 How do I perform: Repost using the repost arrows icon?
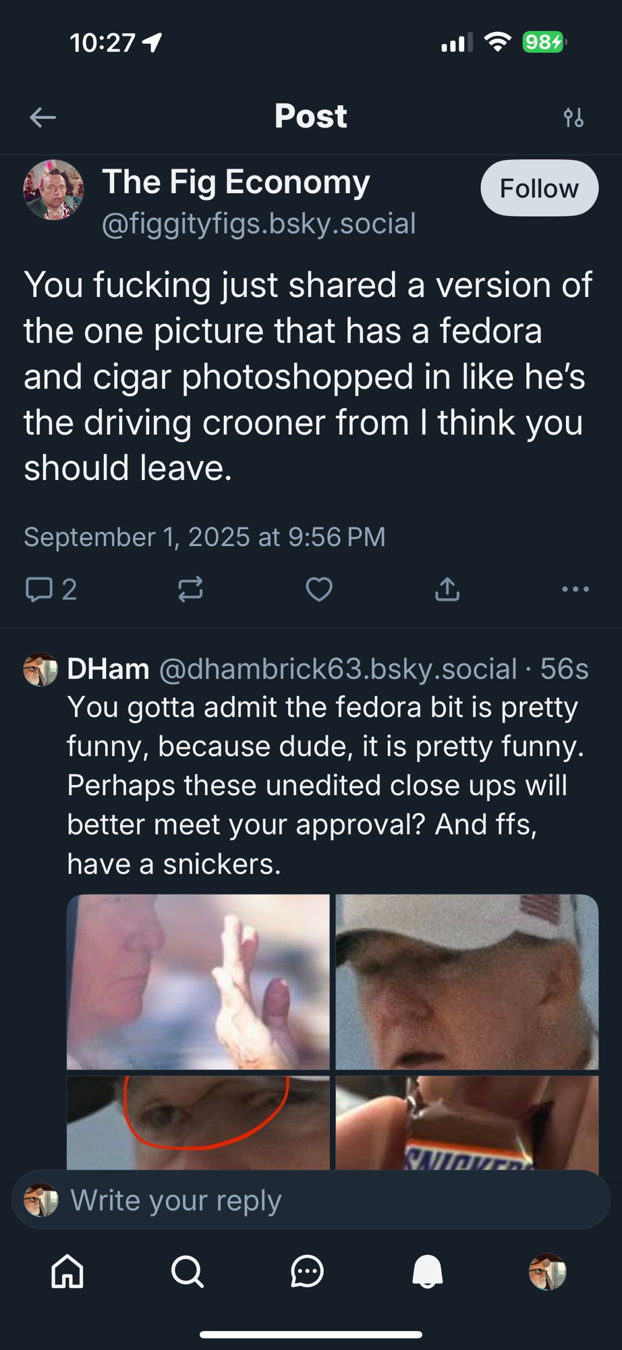(190, 589)
